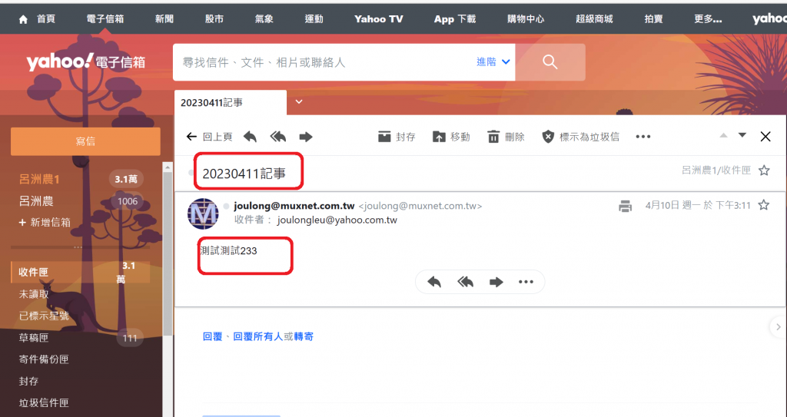
Task: Mark the message as spam with 標示為垃圾信
Action: tap(581, 137)
